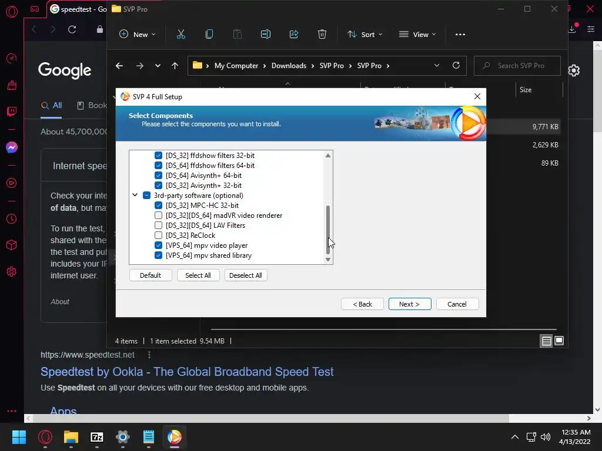Screen dimensions: 602x451
Task: Click the Rename icon in File Explorer toolbar
Action: tap(266, 35)
